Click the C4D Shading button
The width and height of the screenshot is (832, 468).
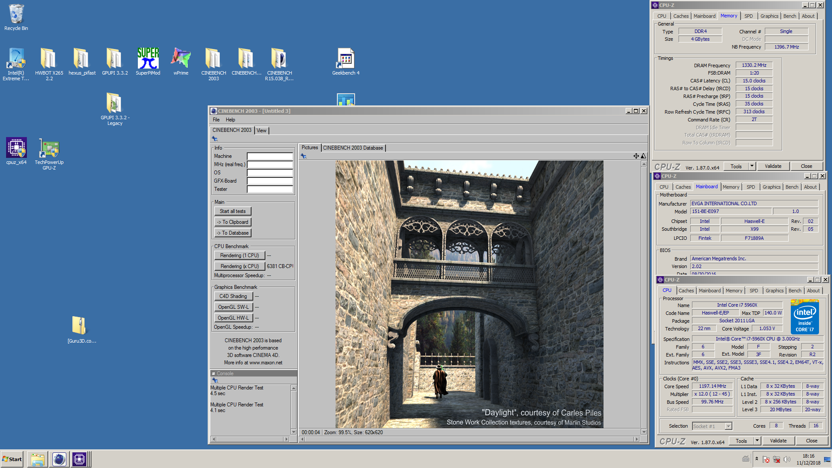coord(233,296)
